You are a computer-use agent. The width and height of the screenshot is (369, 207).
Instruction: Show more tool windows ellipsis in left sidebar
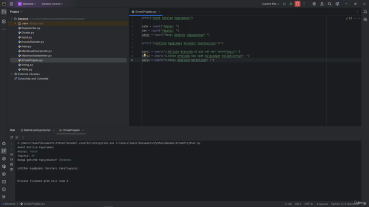click(x=4, y=29)
